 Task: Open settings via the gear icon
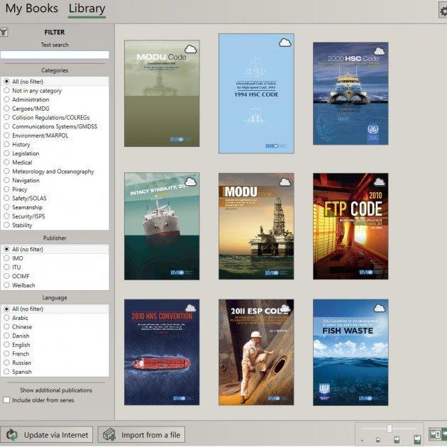(x=443, y=11)
